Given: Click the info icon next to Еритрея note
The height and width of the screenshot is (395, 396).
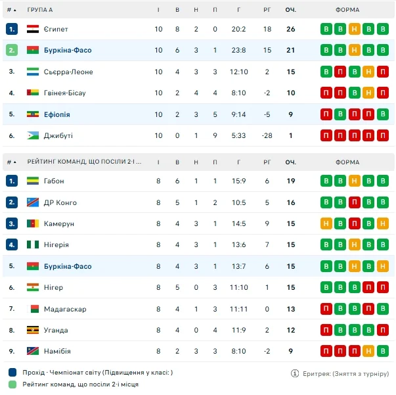Looking at the screenshot, I should (295, 373).
